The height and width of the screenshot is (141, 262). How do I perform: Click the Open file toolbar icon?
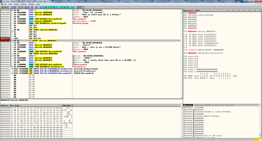coord(2,7)
